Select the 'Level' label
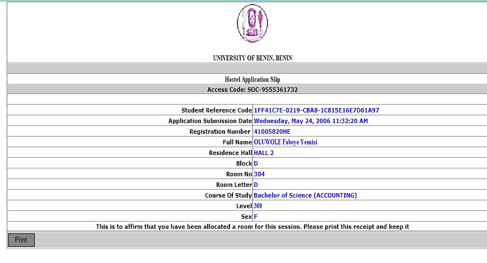Viewport: 487px width, 263px height. pyautogui.click(x=244, y=206)
